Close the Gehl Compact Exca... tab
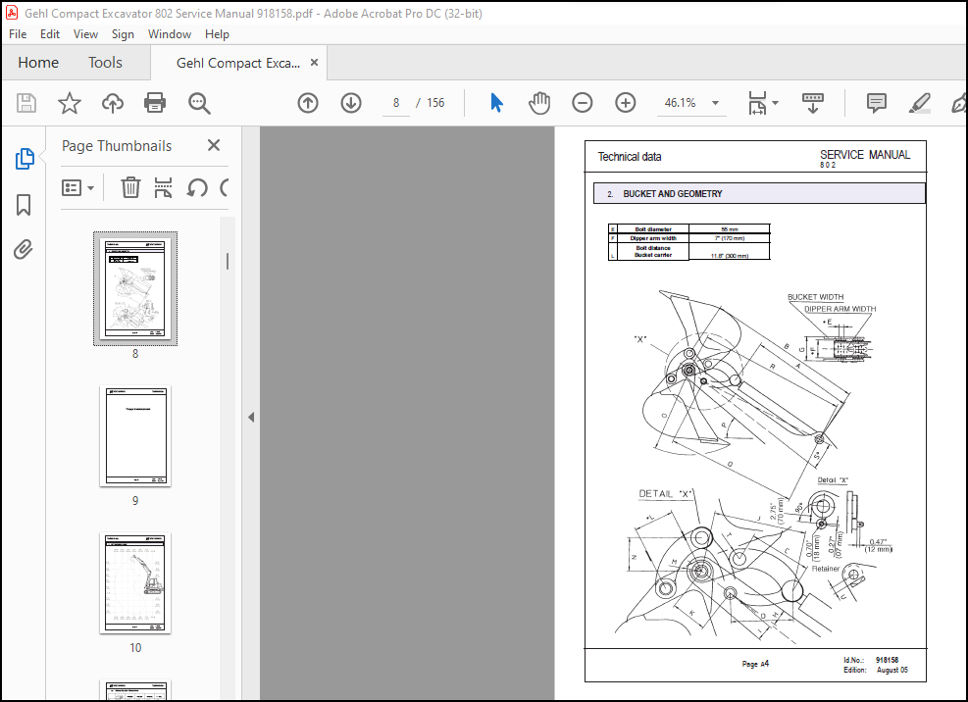 [x=314, y=63]
